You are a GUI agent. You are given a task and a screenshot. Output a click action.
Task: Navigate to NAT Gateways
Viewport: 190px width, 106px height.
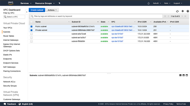pyautogui.click(x=9, y=67)
